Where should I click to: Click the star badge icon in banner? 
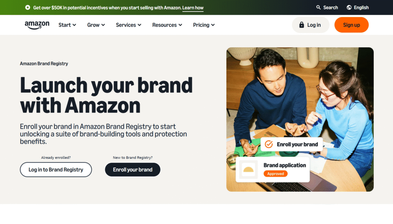pos(28,8)
